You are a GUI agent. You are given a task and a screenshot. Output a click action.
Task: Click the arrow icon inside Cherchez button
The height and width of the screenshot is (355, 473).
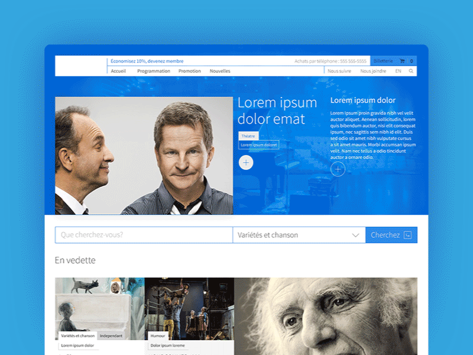(x=407, y=235)
